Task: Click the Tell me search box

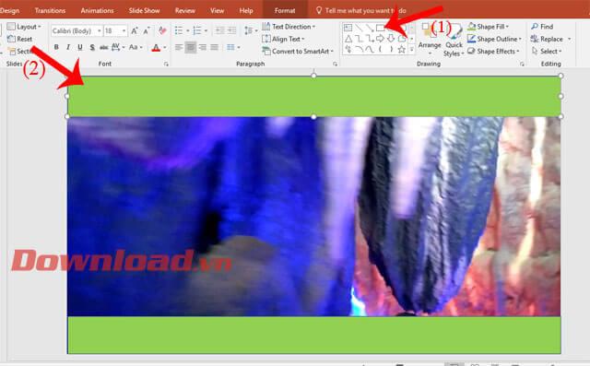Action: pyautogui.click(x=360, y=10)
